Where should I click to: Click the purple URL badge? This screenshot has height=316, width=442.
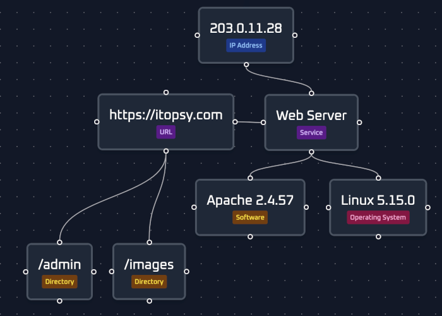coord(166,132)
